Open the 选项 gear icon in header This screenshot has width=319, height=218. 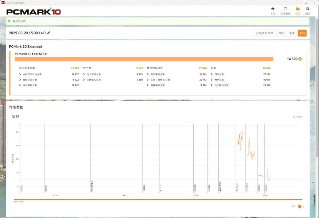(x=308, y=9)
